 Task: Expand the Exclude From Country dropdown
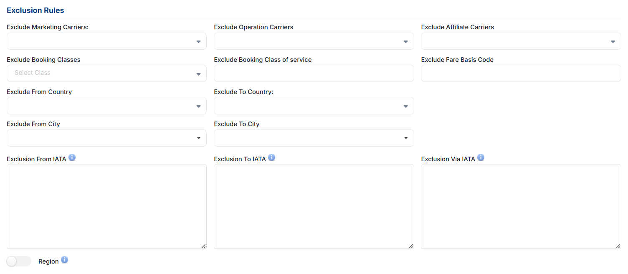point(106,106)
